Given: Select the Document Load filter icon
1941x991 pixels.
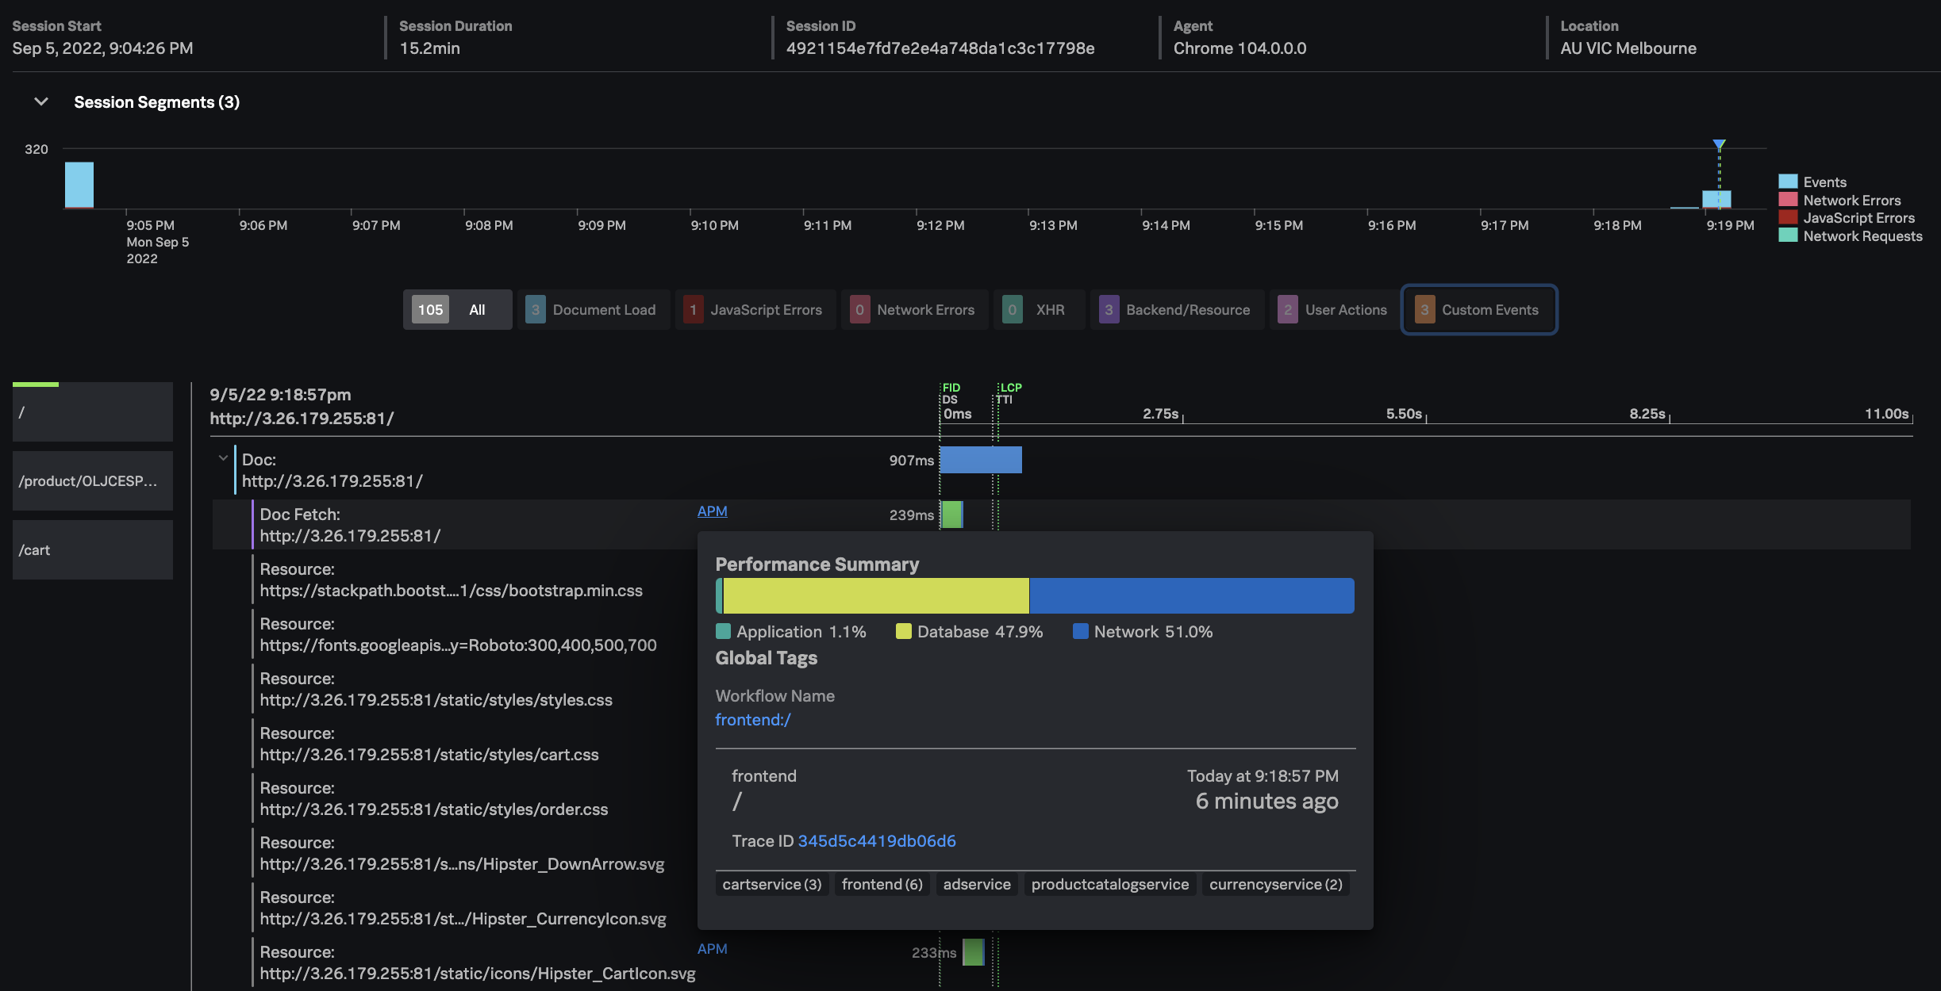Looking at the screenshot, I should (x=536, y=309).
